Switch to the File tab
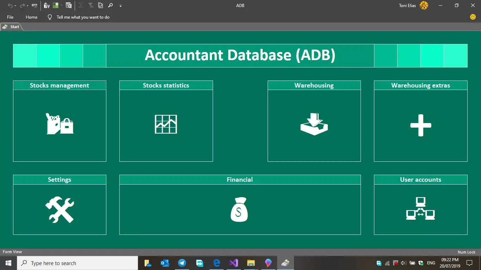The image size is (481, 270). (x=10, y=17)
